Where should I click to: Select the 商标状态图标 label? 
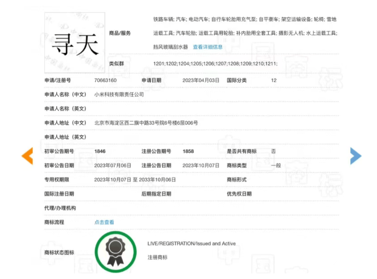[59, 252]
